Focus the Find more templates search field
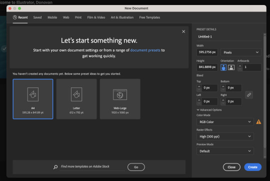 92,166
